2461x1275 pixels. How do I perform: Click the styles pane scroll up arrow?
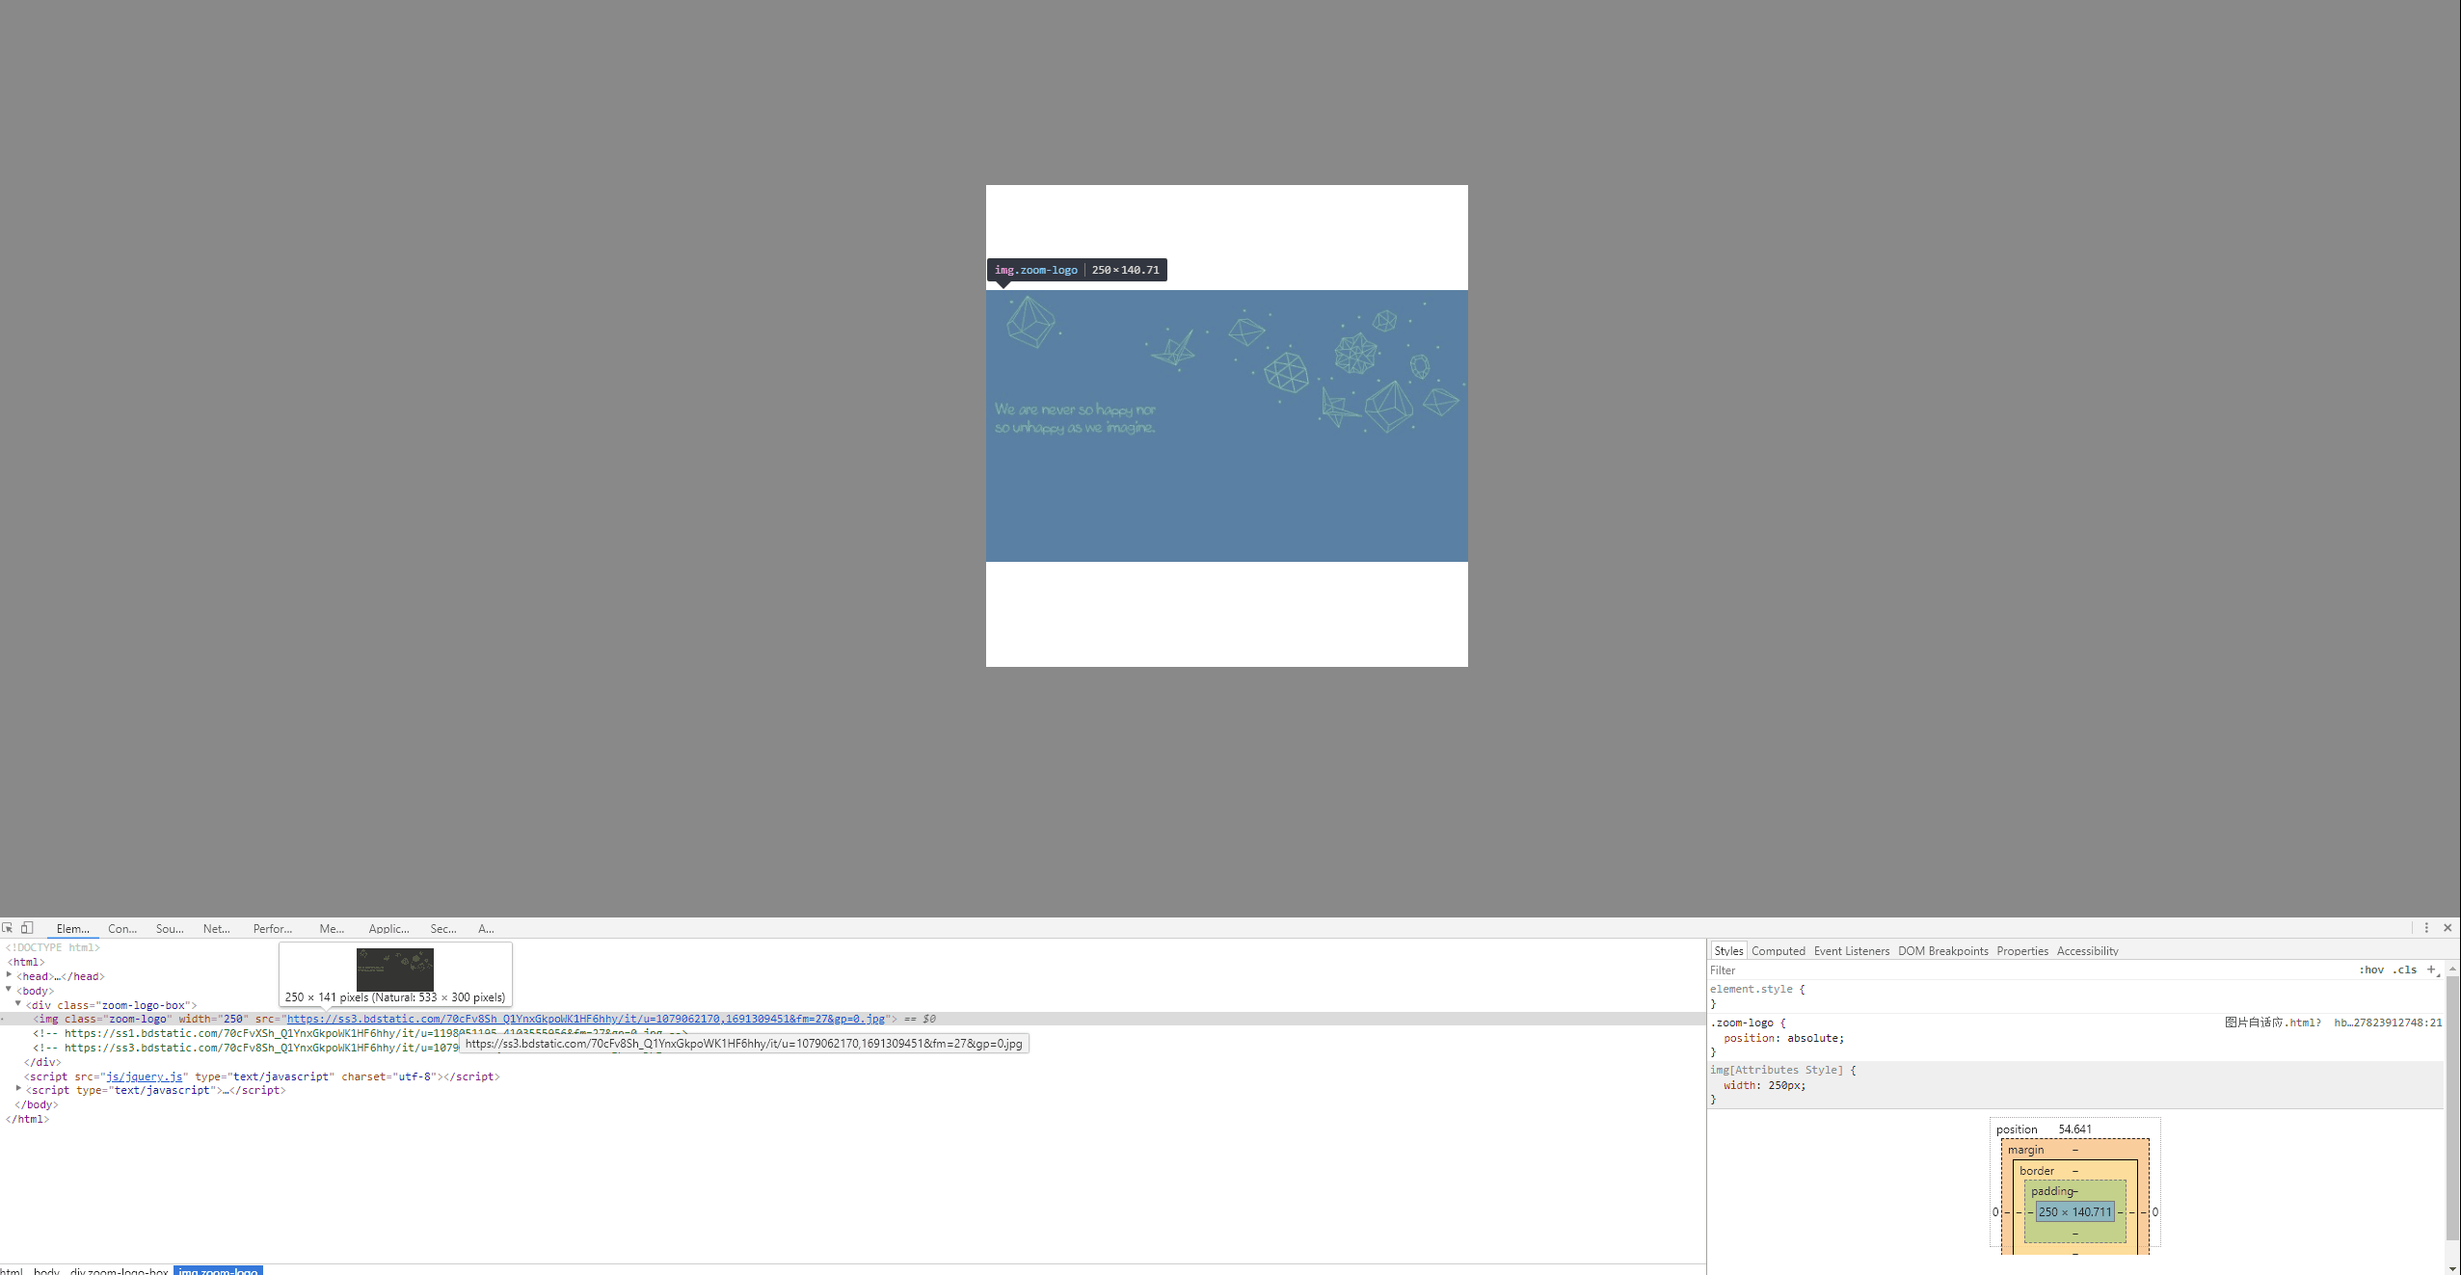(2452, 968)
